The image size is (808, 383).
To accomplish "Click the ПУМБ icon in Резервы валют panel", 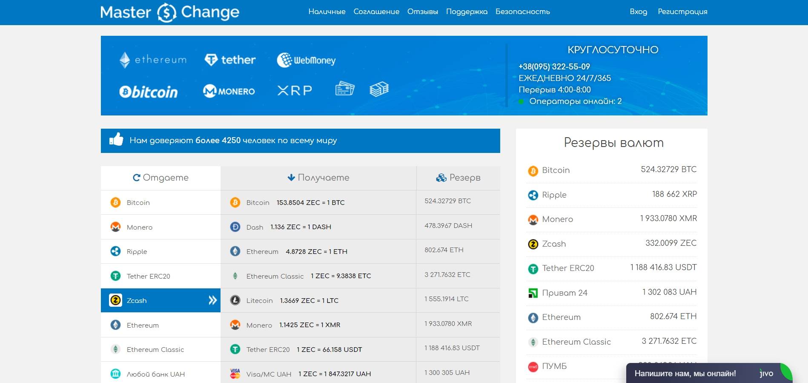I will pos(533,366).
